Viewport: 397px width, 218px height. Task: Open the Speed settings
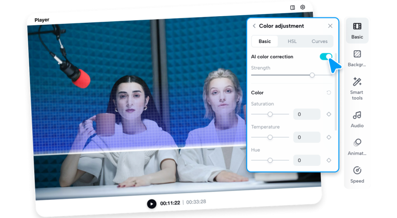(357, 174)
